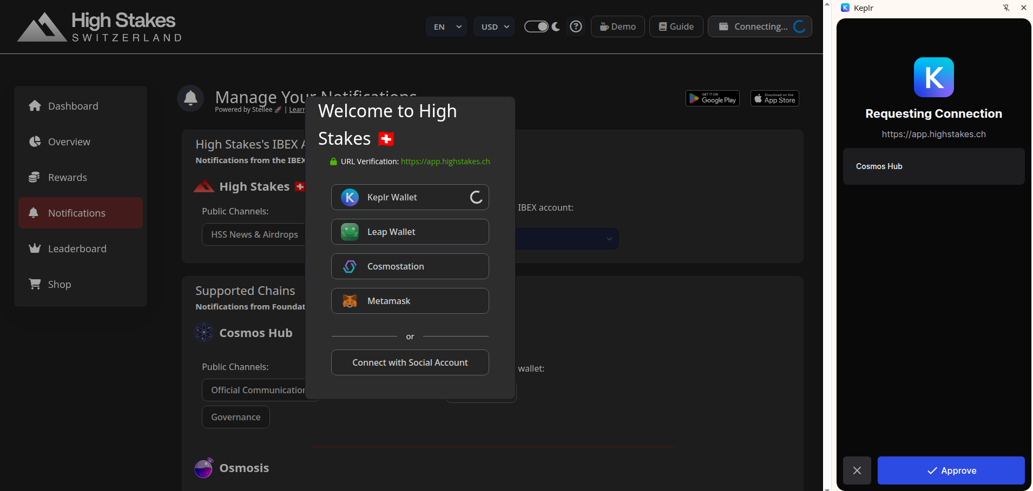Open the USD currency dropdown

[x=494, y=26]
